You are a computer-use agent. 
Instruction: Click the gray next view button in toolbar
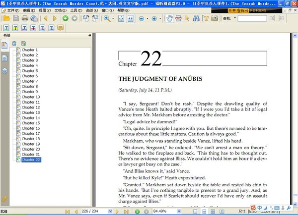[x=74, y=18]
